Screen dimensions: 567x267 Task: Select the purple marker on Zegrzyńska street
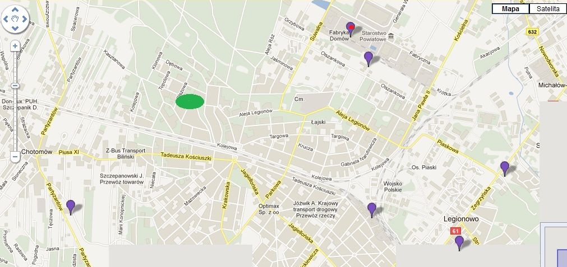point(505,167)
